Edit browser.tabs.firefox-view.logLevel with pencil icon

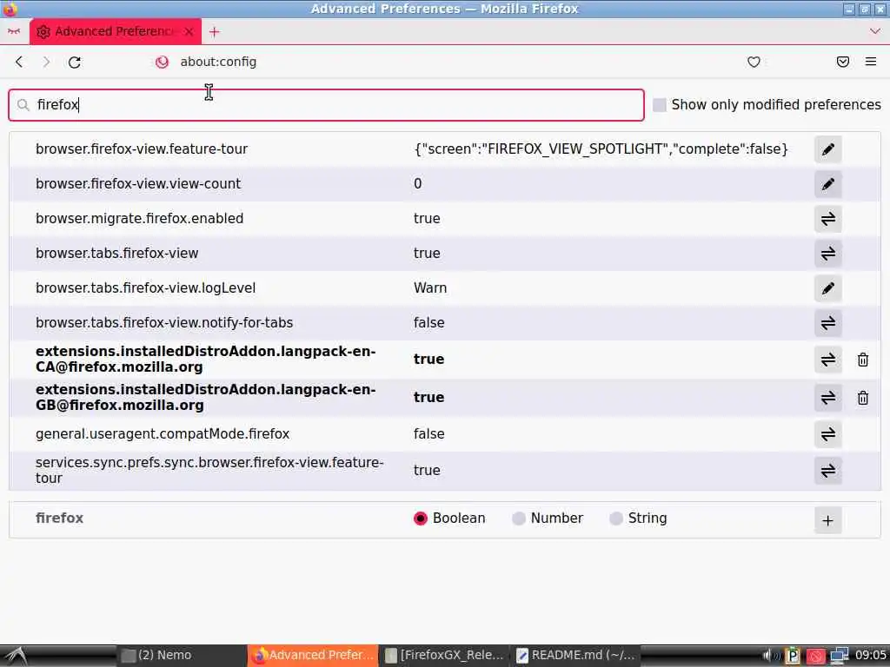pyautogui.click(x=827, y=288)
